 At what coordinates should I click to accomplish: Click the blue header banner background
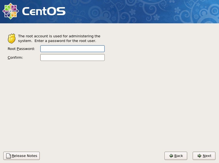pyautogui.click(x=115, y=11)
